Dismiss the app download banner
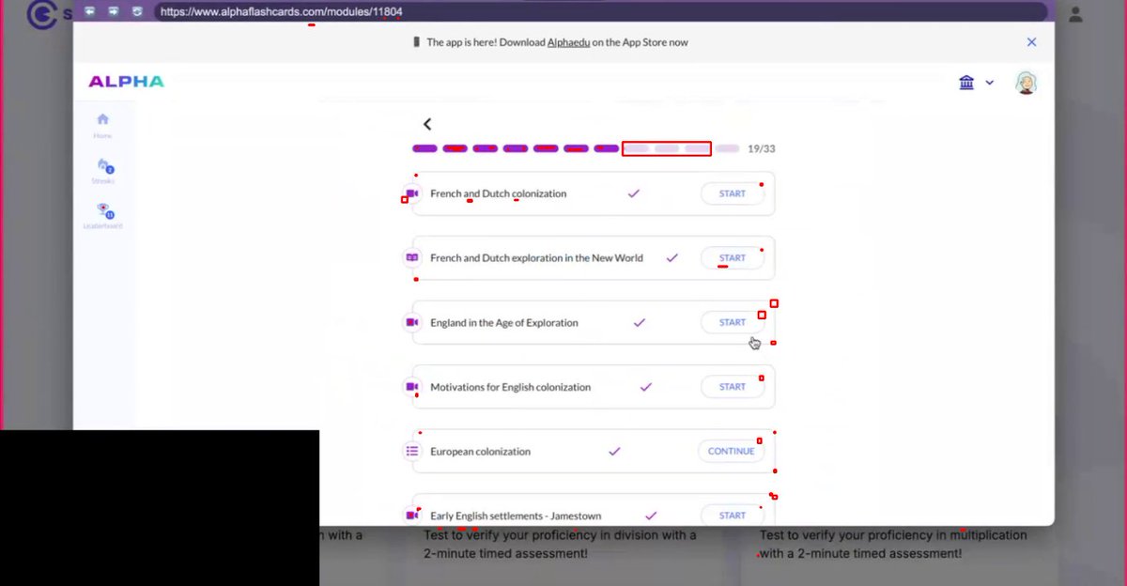This screenshot has width=1127, height=586. [x=1031, y=42]
